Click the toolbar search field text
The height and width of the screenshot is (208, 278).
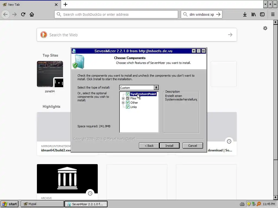coord(202,14)
